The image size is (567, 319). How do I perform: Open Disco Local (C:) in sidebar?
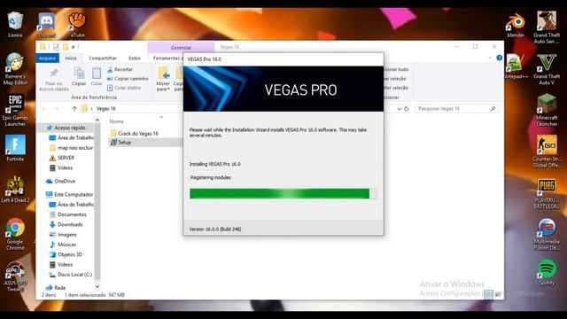tap(71, 275)
